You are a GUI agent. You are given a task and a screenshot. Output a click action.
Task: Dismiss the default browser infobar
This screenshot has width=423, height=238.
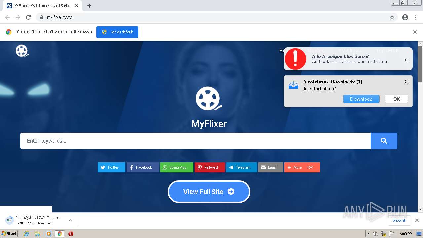415,32
